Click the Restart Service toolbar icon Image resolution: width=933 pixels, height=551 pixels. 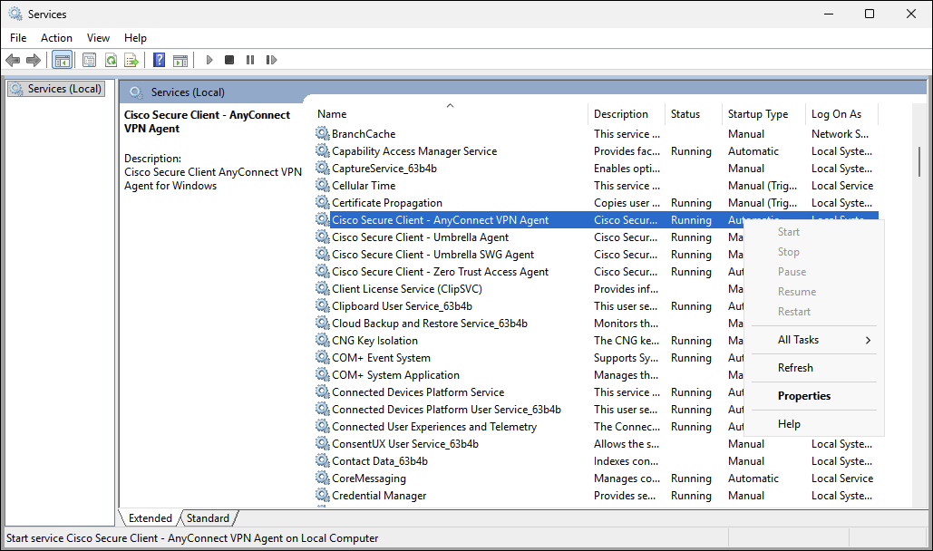271,60
